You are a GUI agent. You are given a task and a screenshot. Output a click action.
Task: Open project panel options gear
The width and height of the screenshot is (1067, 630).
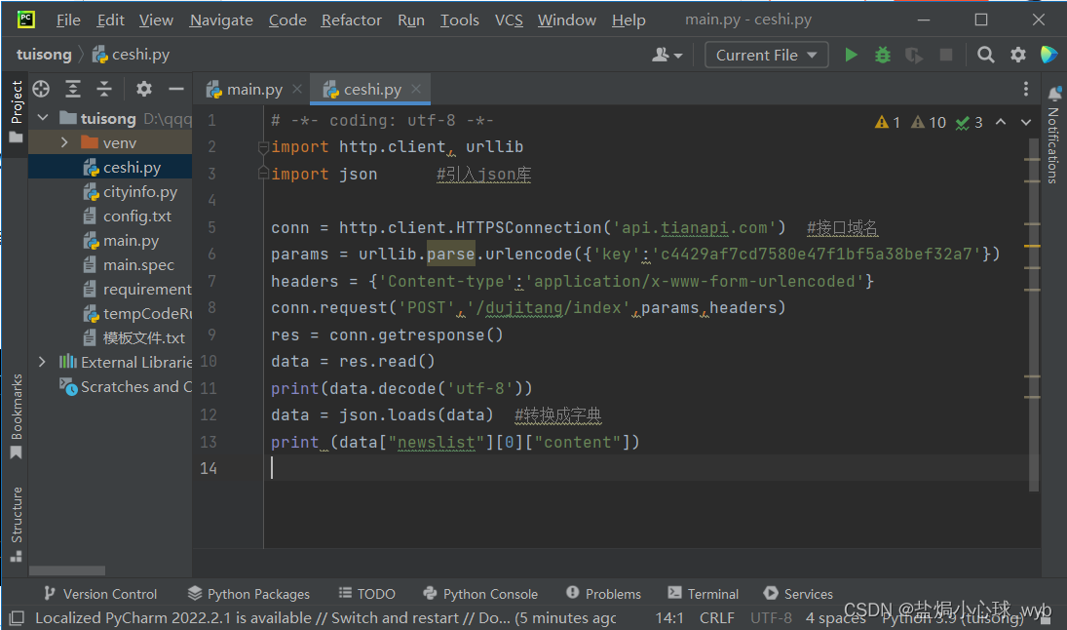coord(143,89)
